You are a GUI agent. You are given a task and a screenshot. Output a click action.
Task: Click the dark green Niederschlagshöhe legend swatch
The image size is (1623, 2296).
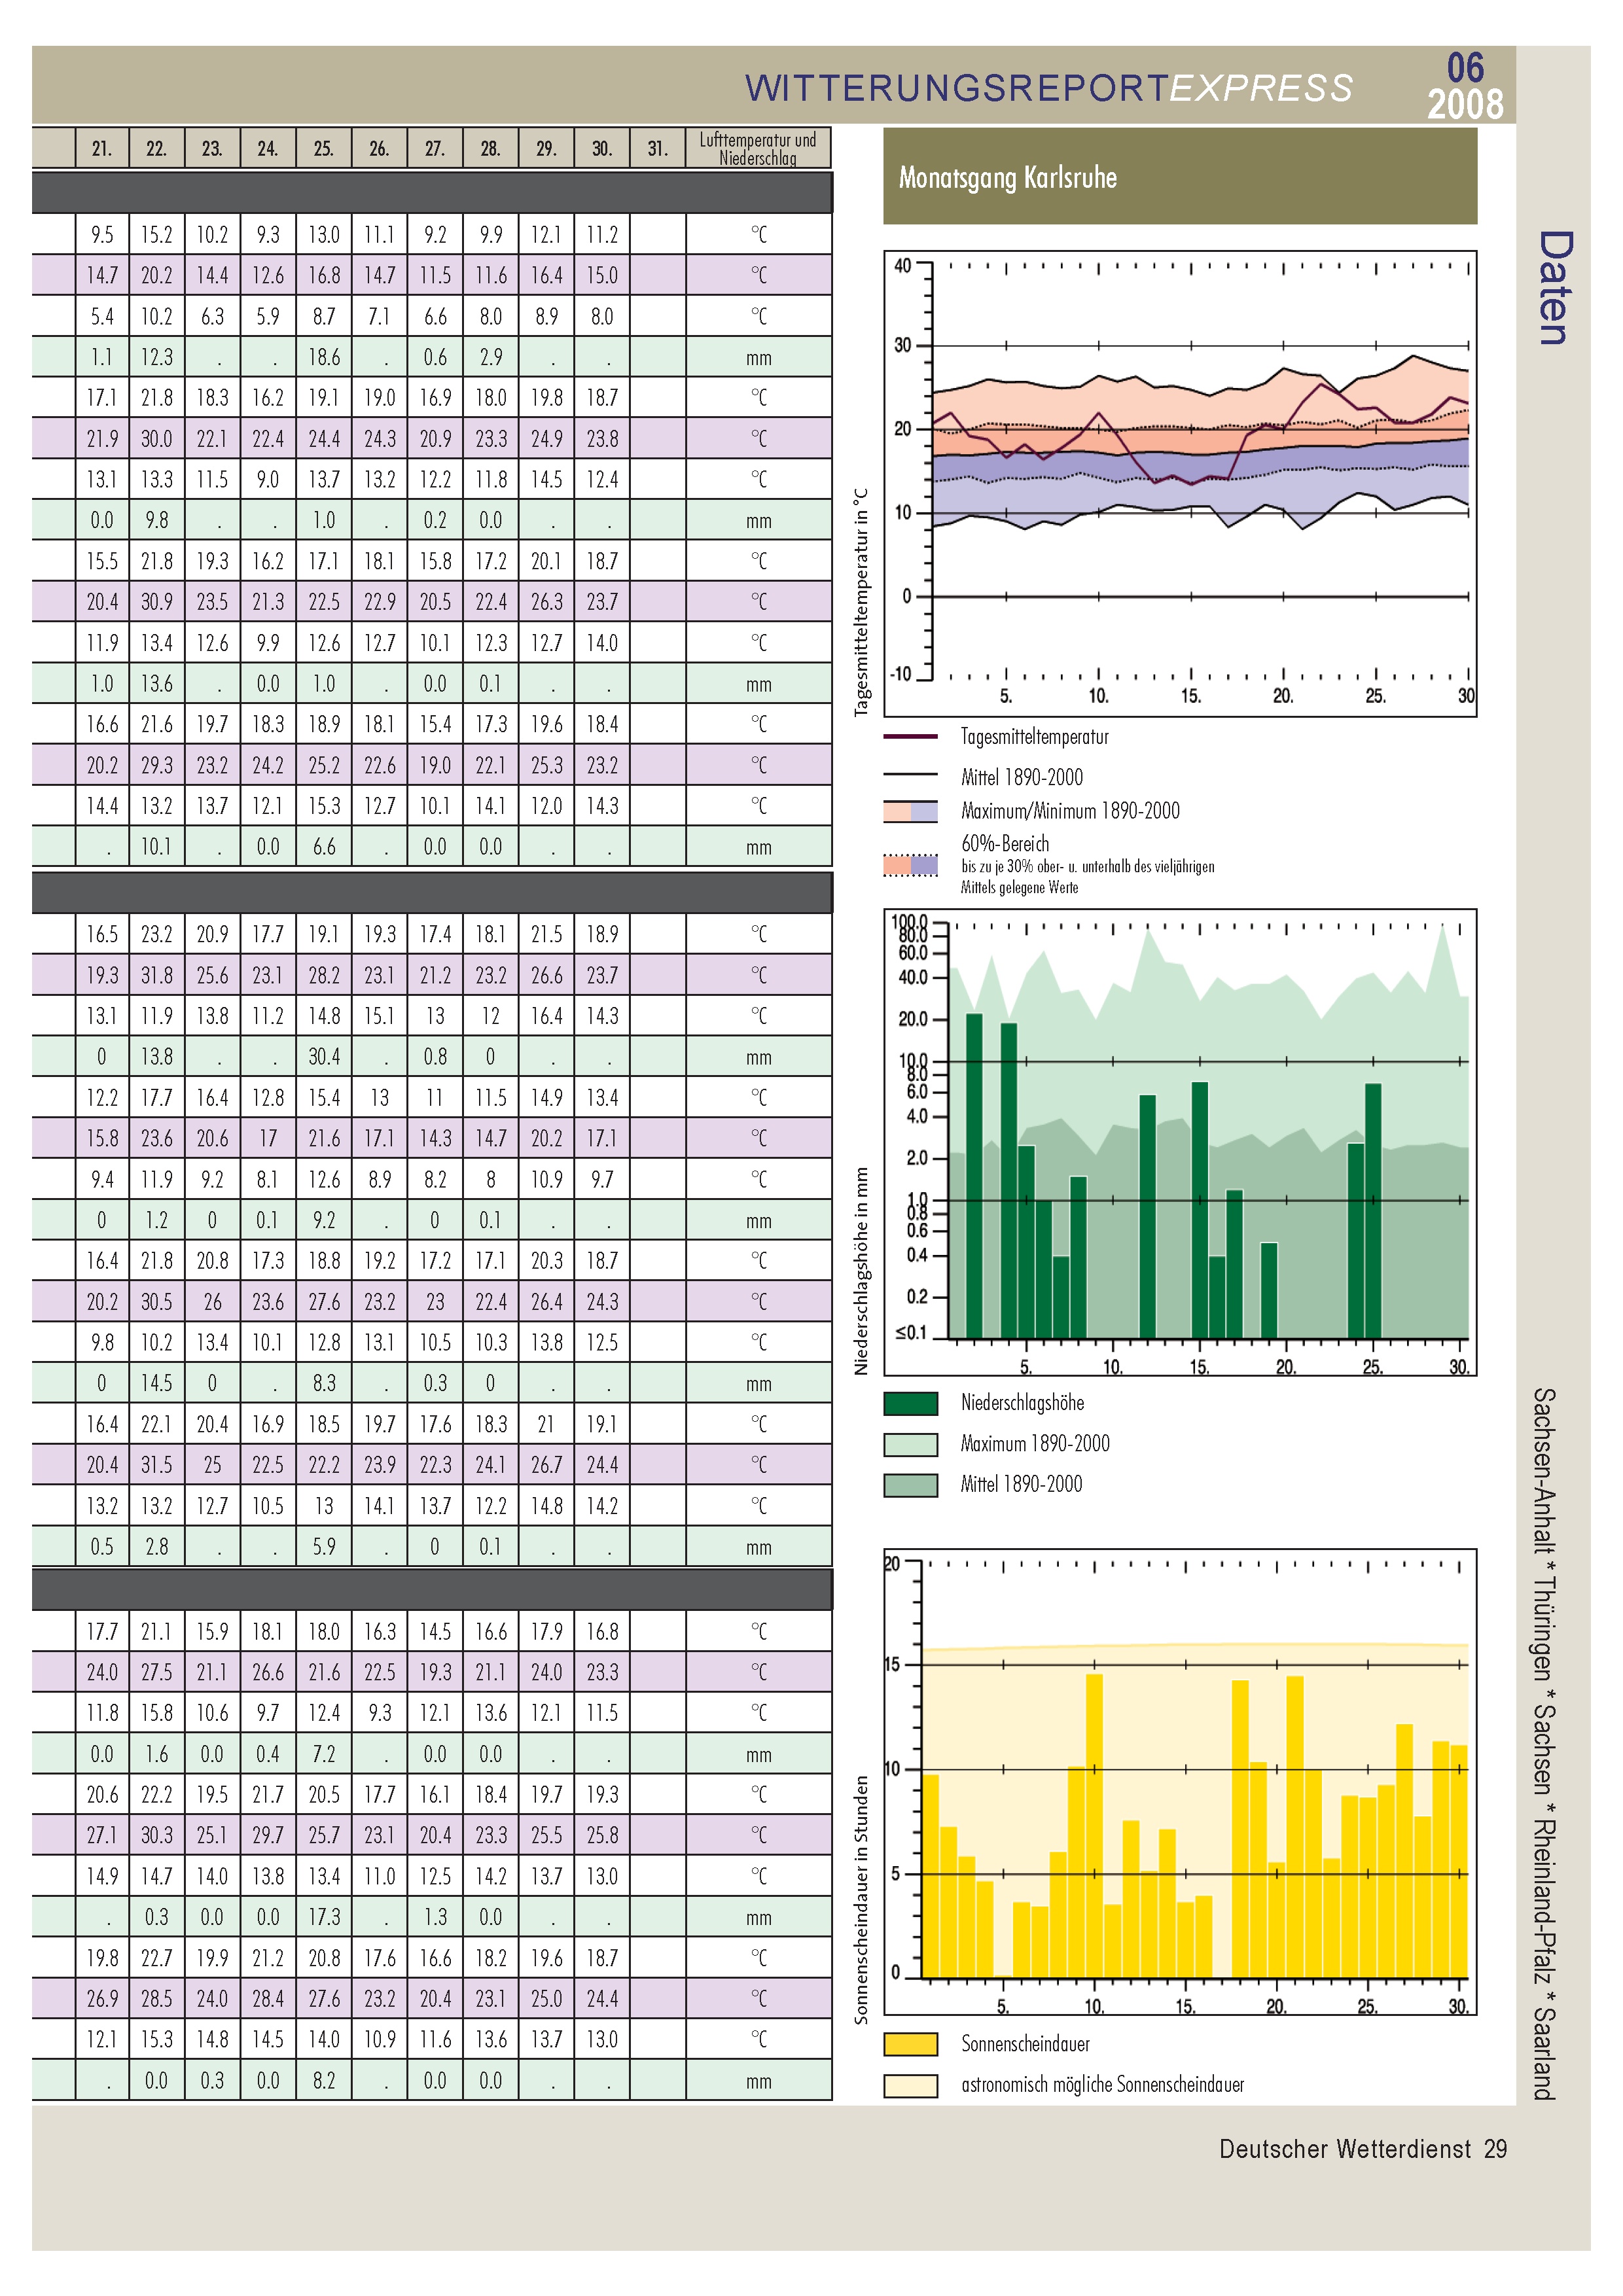pos(910,1404)
